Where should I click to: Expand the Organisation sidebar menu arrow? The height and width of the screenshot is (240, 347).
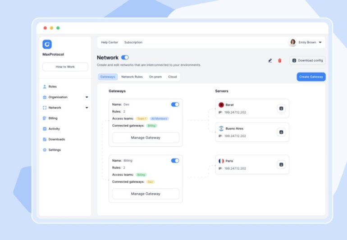point(87,97)
